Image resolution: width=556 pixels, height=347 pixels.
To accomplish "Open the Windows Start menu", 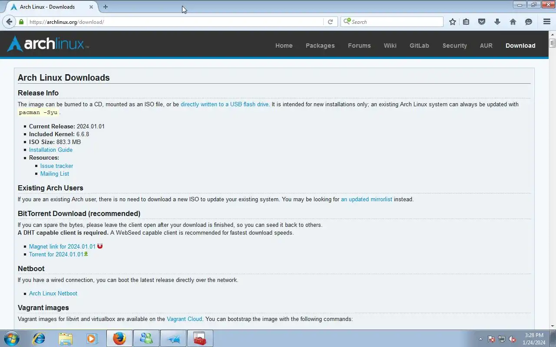I will pyautogui.click(x=11, y=338).
